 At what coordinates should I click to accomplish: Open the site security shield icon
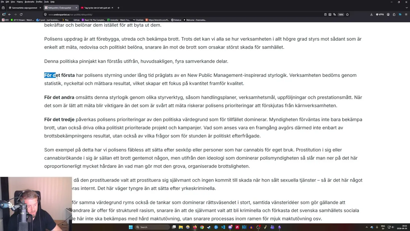[x=45, y=14]
